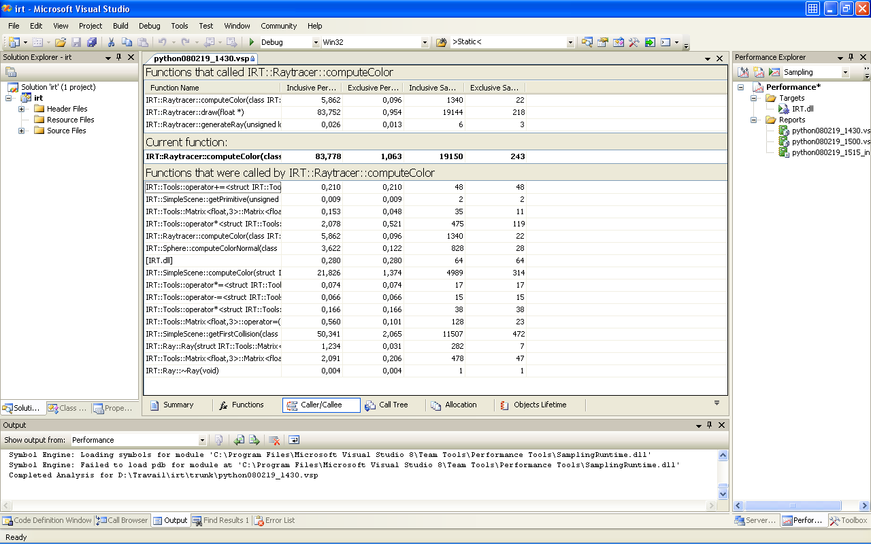871x544 pixels.
Task: Launch the Performance Wizard in Performance Explorer
Action: [744, 72]
